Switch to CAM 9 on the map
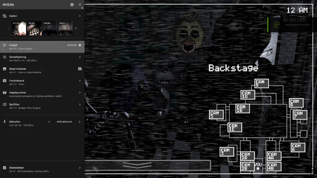This screenshot has height=178, width=317. 262,83
